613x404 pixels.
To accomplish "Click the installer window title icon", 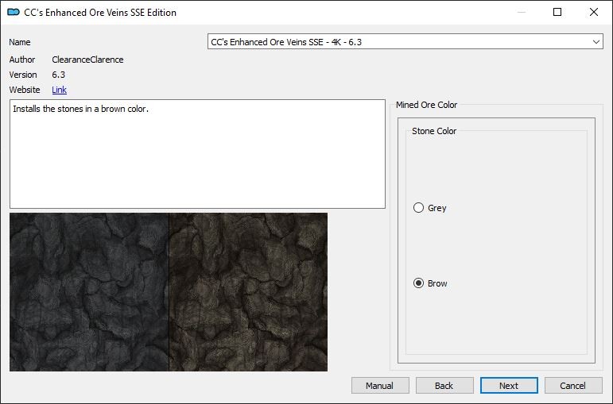I will (x=14, y=12).
